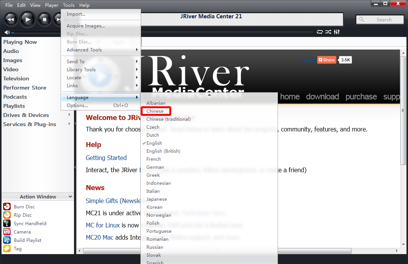The image size is (408, 264).
Task: Click the web page vertical scrollbar
Action: (x=403, y=110)
